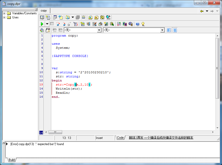Toggle the left-align code view button
This screenshot has height=165, width=222.
point(169,30)
